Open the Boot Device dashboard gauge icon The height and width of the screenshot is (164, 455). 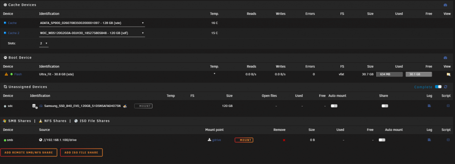(x=445, y=58)
